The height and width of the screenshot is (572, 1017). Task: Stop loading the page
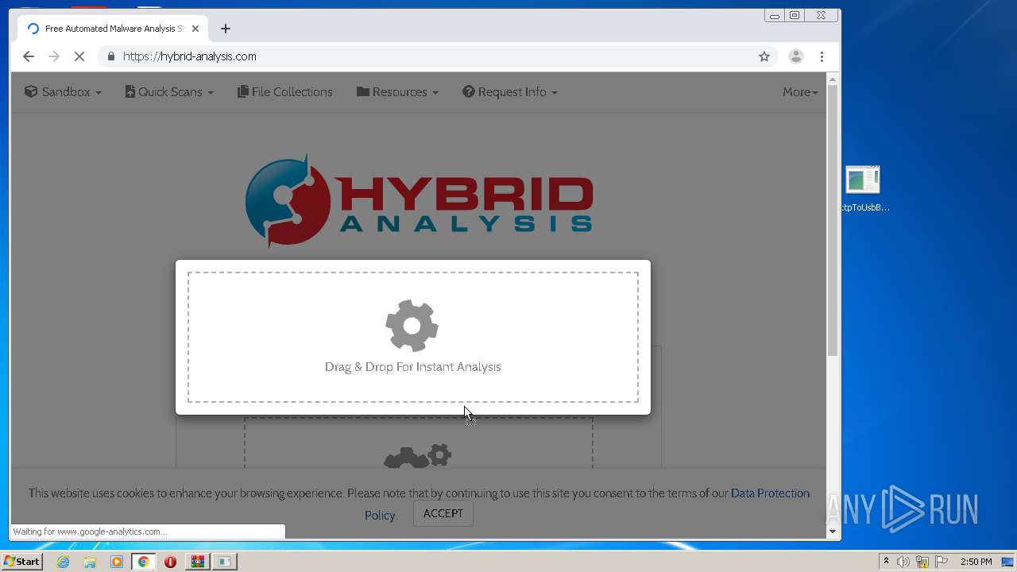point(79,56)
